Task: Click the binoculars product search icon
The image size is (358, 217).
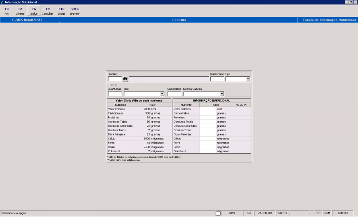Action: coord(125,79)
